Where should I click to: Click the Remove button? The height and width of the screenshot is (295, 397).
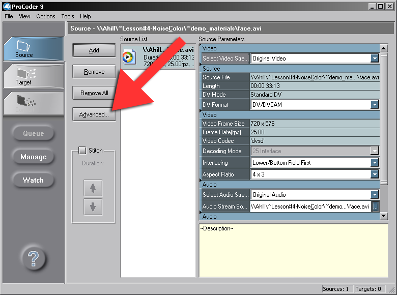pos(94,72)
